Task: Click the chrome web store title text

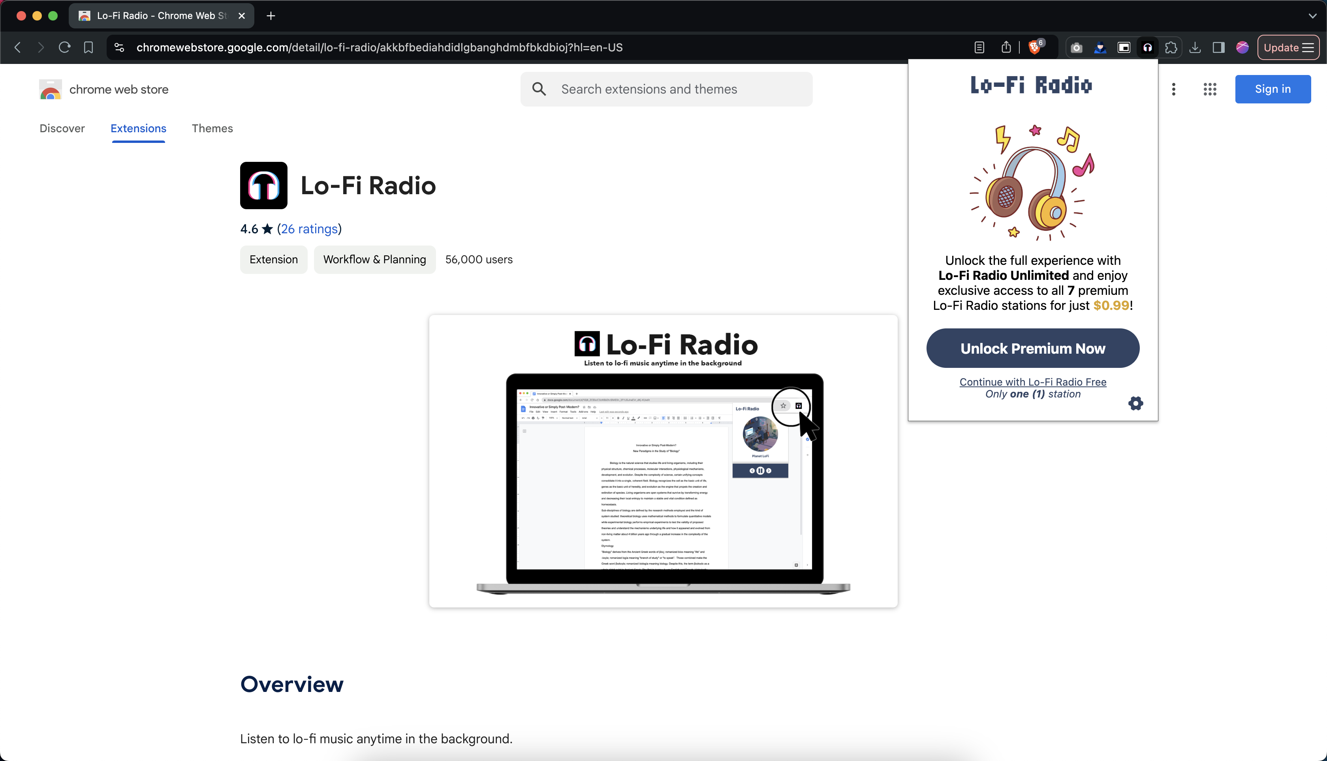Action: 119,89
